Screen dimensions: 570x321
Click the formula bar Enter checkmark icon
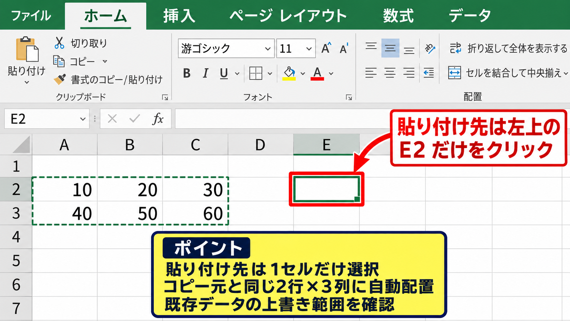click(x=135, y=119)
